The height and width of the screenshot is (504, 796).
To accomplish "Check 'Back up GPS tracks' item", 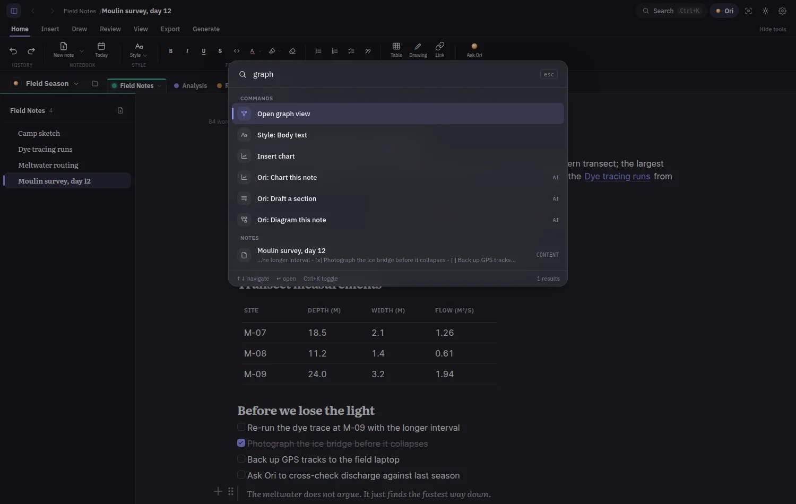I will pos(241,459).
